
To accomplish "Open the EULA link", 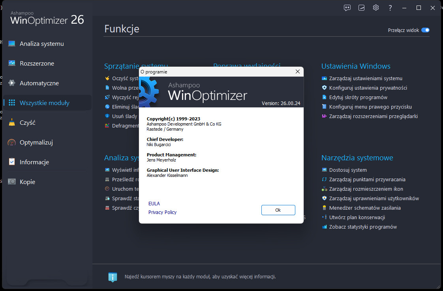I will tap(154, 203).
